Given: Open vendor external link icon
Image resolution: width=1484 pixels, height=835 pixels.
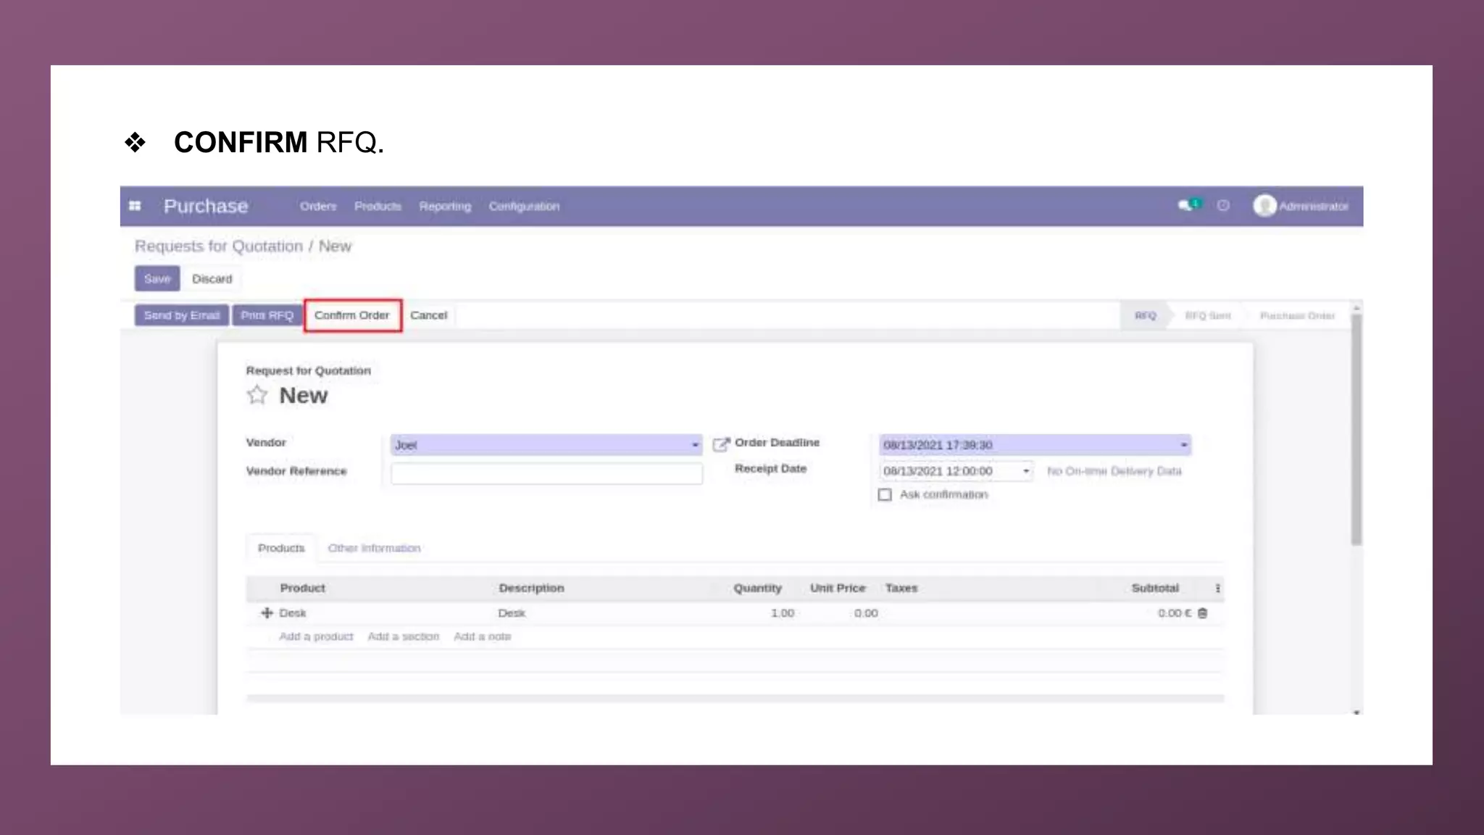Looking at the screenshot, I should pos(720,444).
